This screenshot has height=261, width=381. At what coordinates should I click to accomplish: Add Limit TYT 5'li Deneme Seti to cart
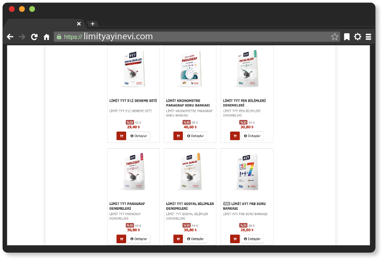tap(121, 136)
